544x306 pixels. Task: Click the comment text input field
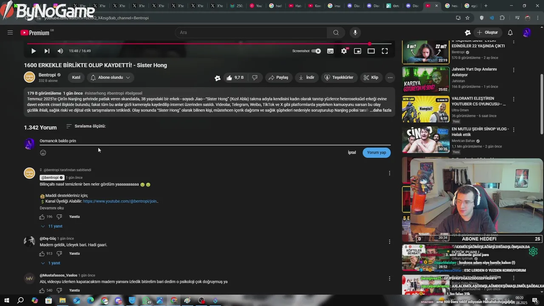point(215,141)
